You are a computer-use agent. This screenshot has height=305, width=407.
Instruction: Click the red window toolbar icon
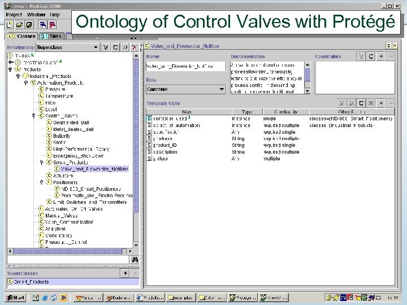[x=53, y=25]
